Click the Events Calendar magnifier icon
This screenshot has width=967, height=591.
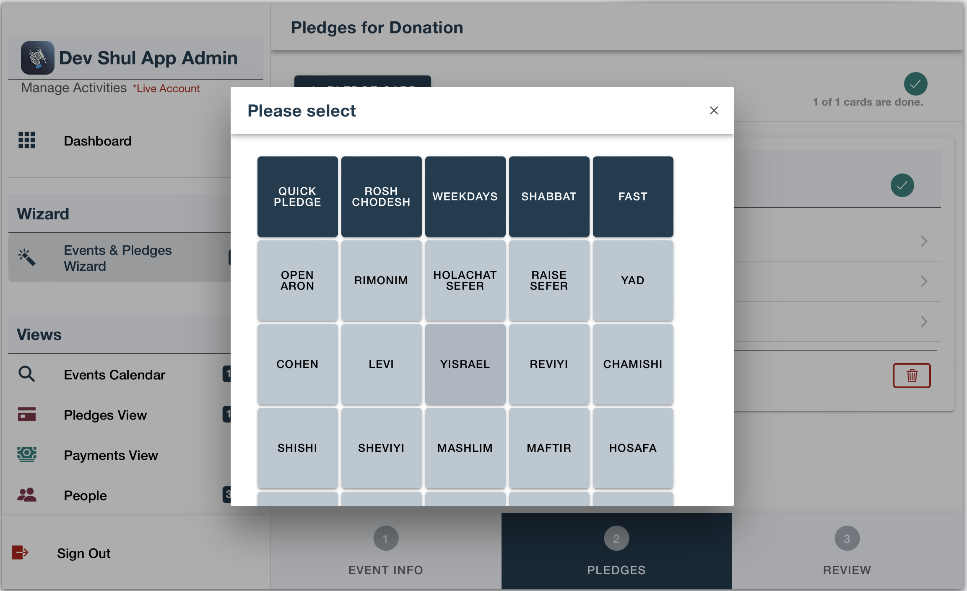[27, 374]
